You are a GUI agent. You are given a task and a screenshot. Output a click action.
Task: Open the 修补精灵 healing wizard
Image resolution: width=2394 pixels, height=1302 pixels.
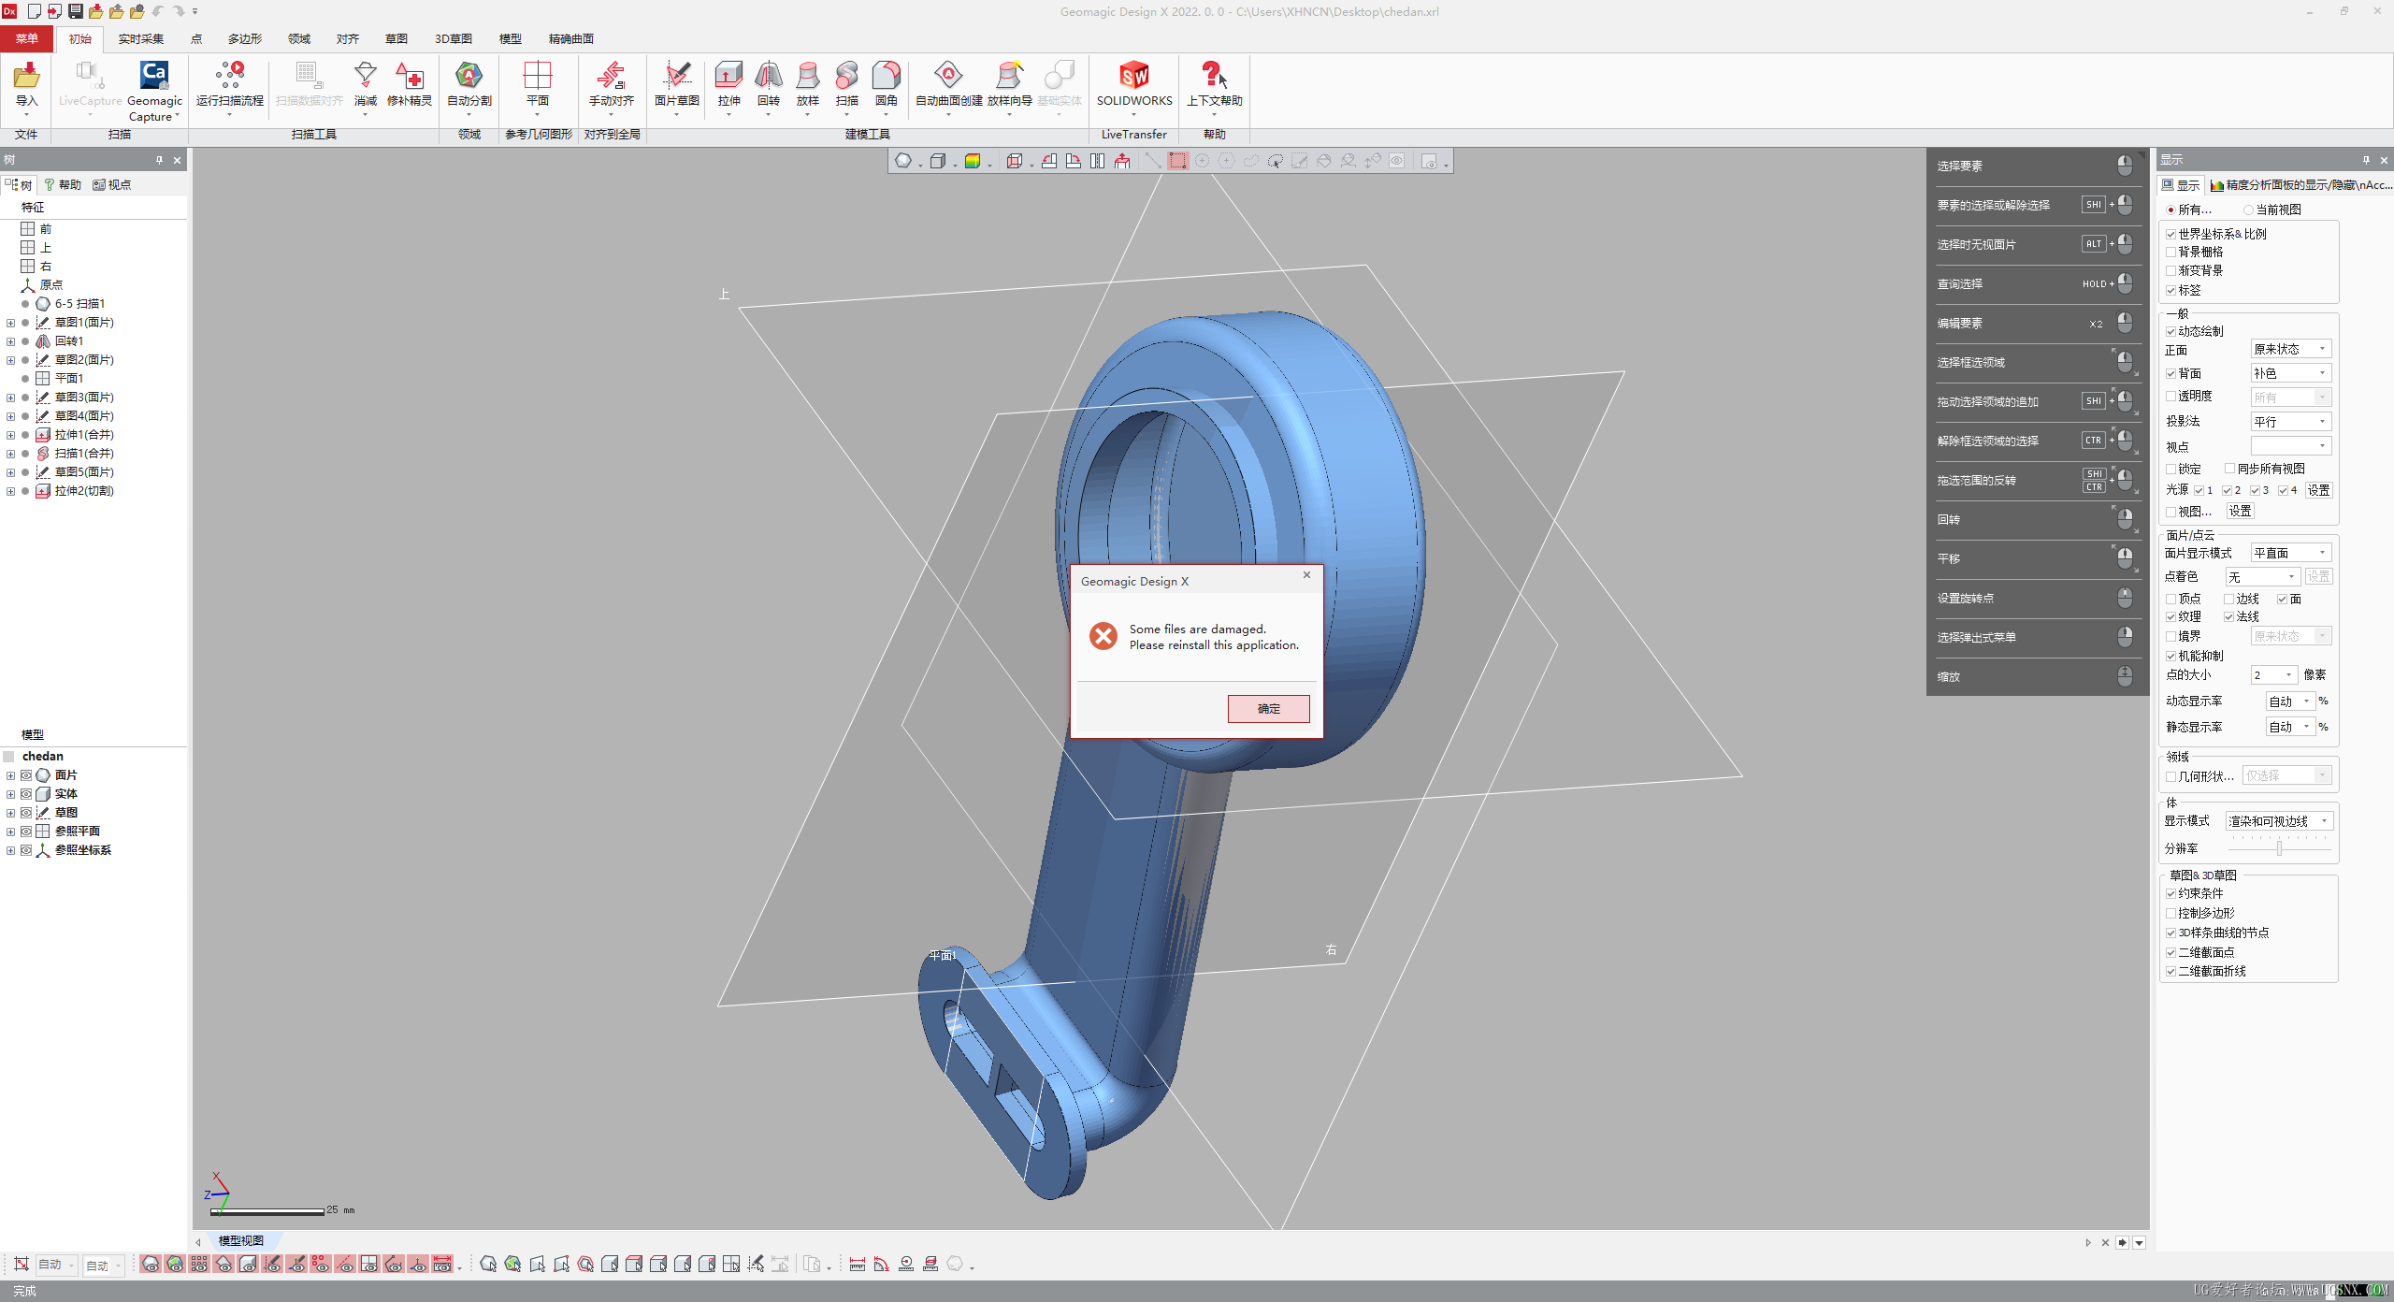click(409, 77)
